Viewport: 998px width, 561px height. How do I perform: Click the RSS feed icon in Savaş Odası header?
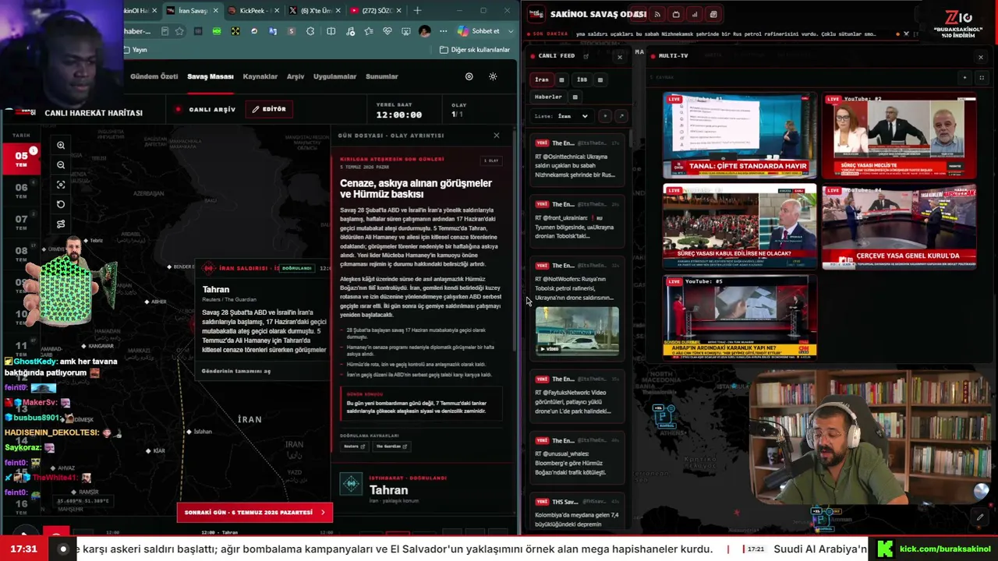[657, 14]
